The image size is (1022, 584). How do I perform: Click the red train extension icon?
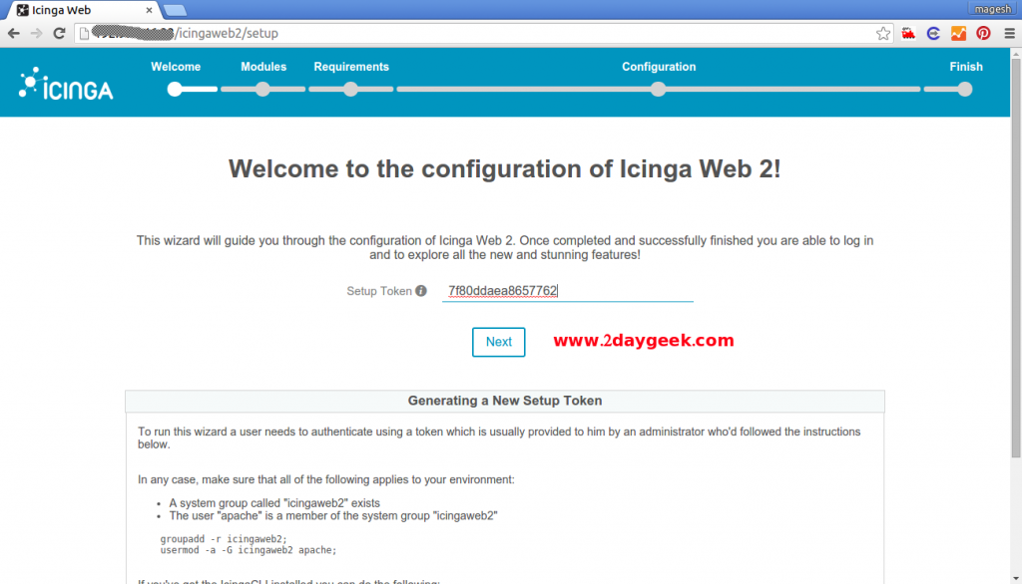(908, 33)
